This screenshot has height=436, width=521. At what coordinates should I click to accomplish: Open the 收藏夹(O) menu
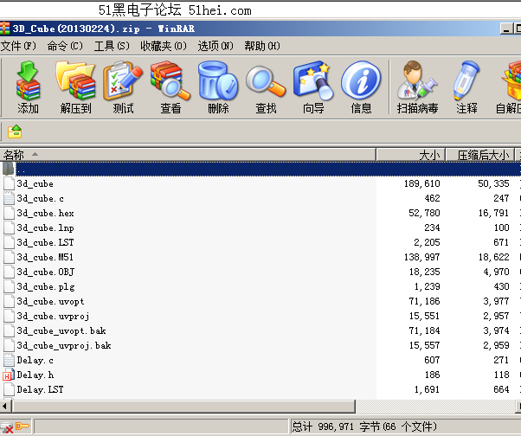pyautogui.click(x=164, y=46)
